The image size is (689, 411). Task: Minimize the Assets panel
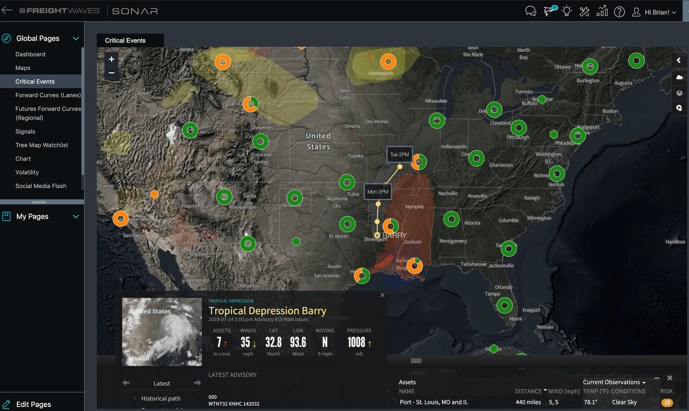point(657,378)
